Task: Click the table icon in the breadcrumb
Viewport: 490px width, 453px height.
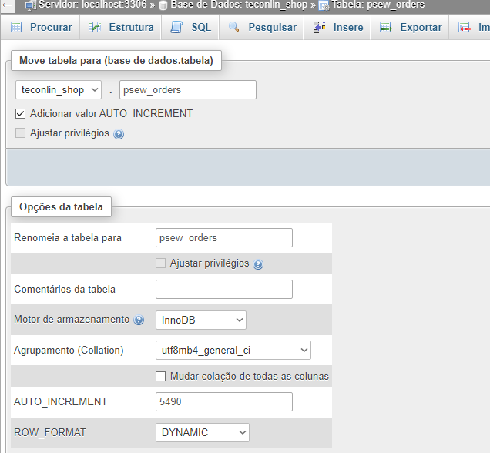Action: 324,5
